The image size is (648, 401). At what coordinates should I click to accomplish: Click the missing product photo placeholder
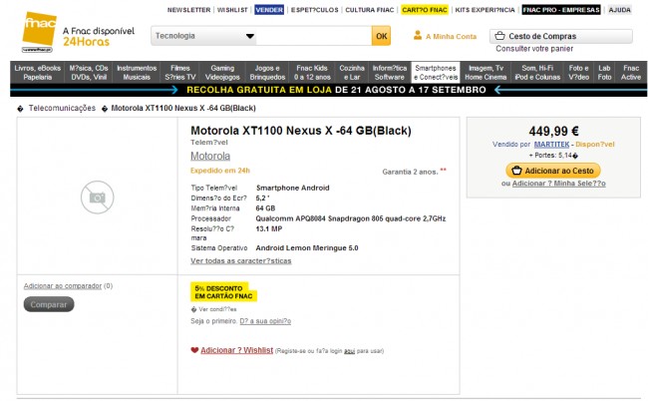coord(97,198)
